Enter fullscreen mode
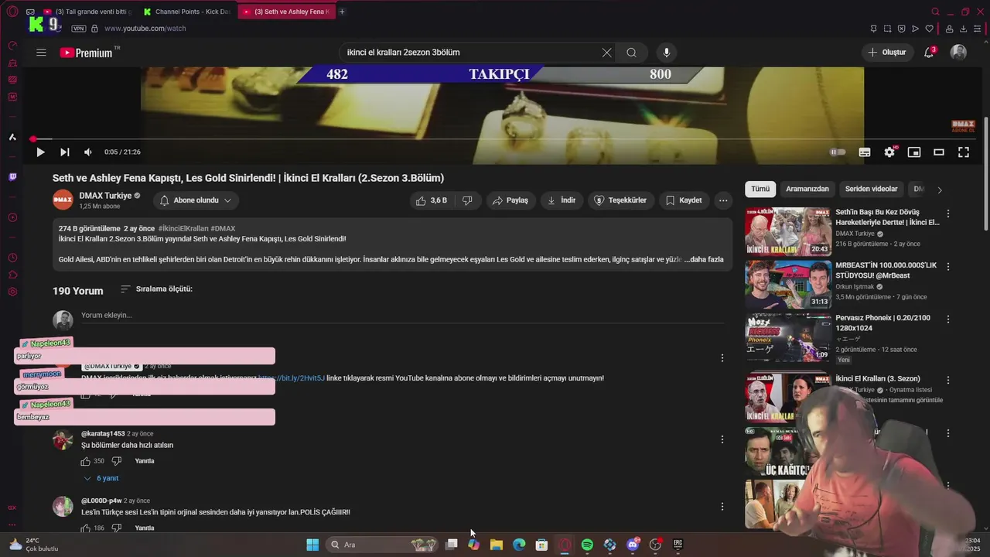Screen dimensions: 990x557 (x=964, y=152)
